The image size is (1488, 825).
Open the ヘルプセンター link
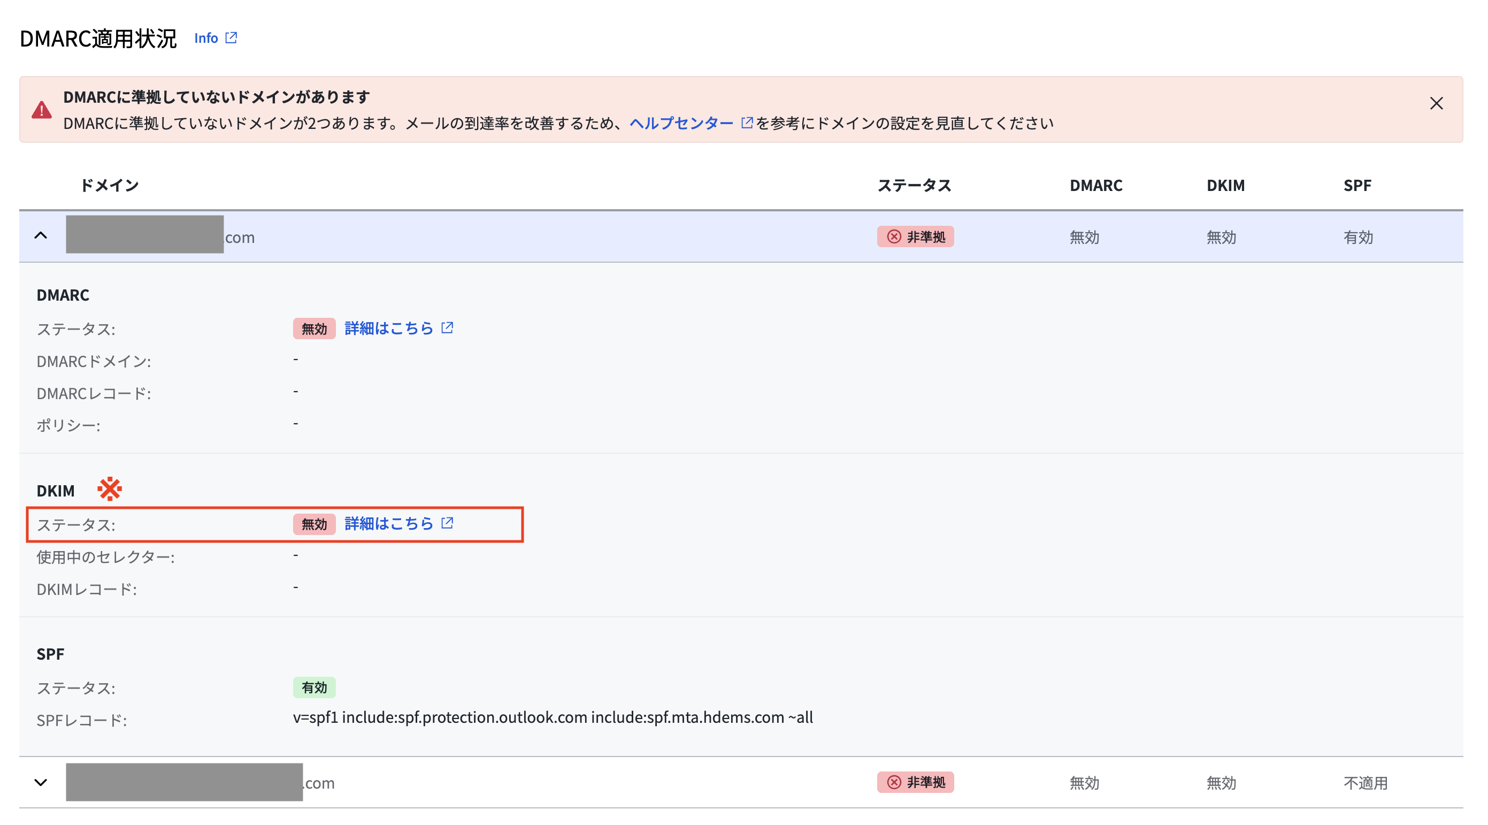(x=681, y=123)
